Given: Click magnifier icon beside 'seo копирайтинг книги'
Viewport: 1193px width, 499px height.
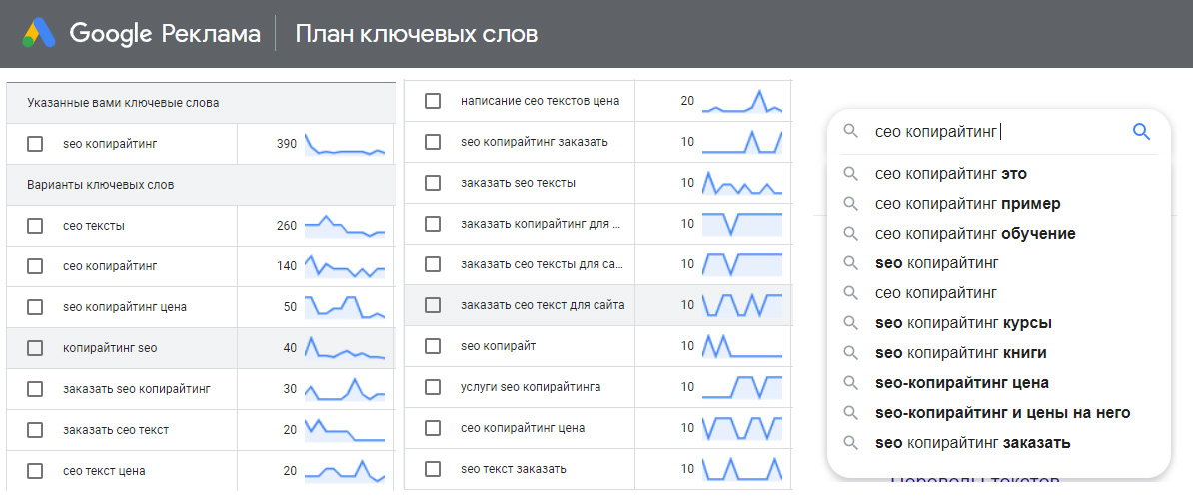Looking at the screenshot, I should click(x=851, y=353).
